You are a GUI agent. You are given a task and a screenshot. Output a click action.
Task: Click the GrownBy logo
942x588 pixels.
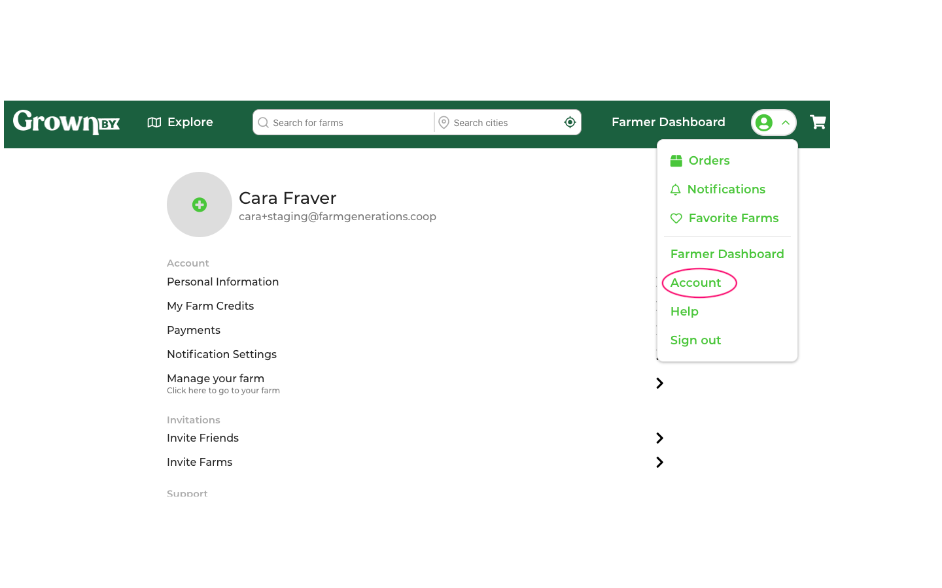(66, 122)
